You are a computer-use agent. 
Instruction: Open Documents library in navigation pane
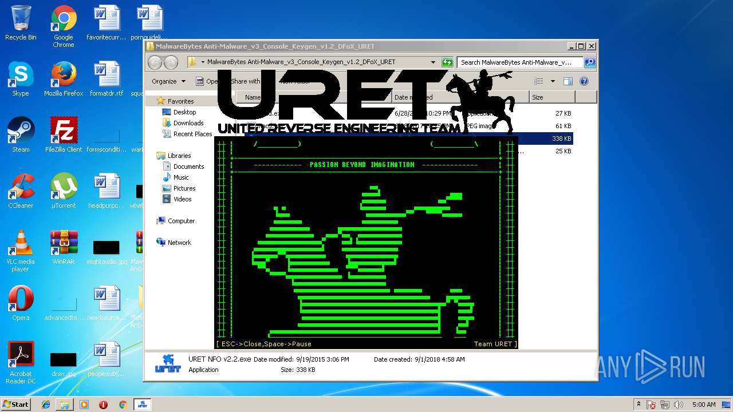(x=188, y=167)
